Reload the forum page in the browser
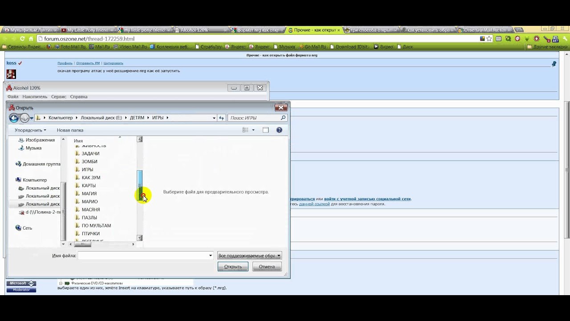The width and height of the screenshot is (570, 321). [x=23, y=39]
